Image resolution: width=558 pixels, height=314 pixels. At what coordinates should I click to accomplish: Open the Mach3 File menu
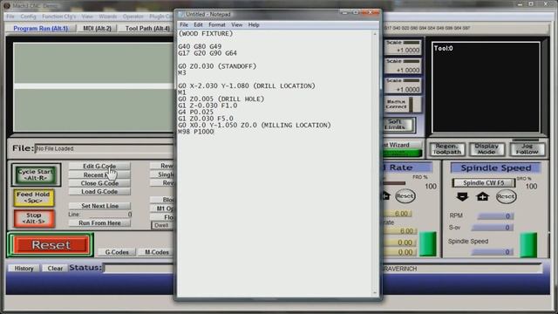coord(10,17)
